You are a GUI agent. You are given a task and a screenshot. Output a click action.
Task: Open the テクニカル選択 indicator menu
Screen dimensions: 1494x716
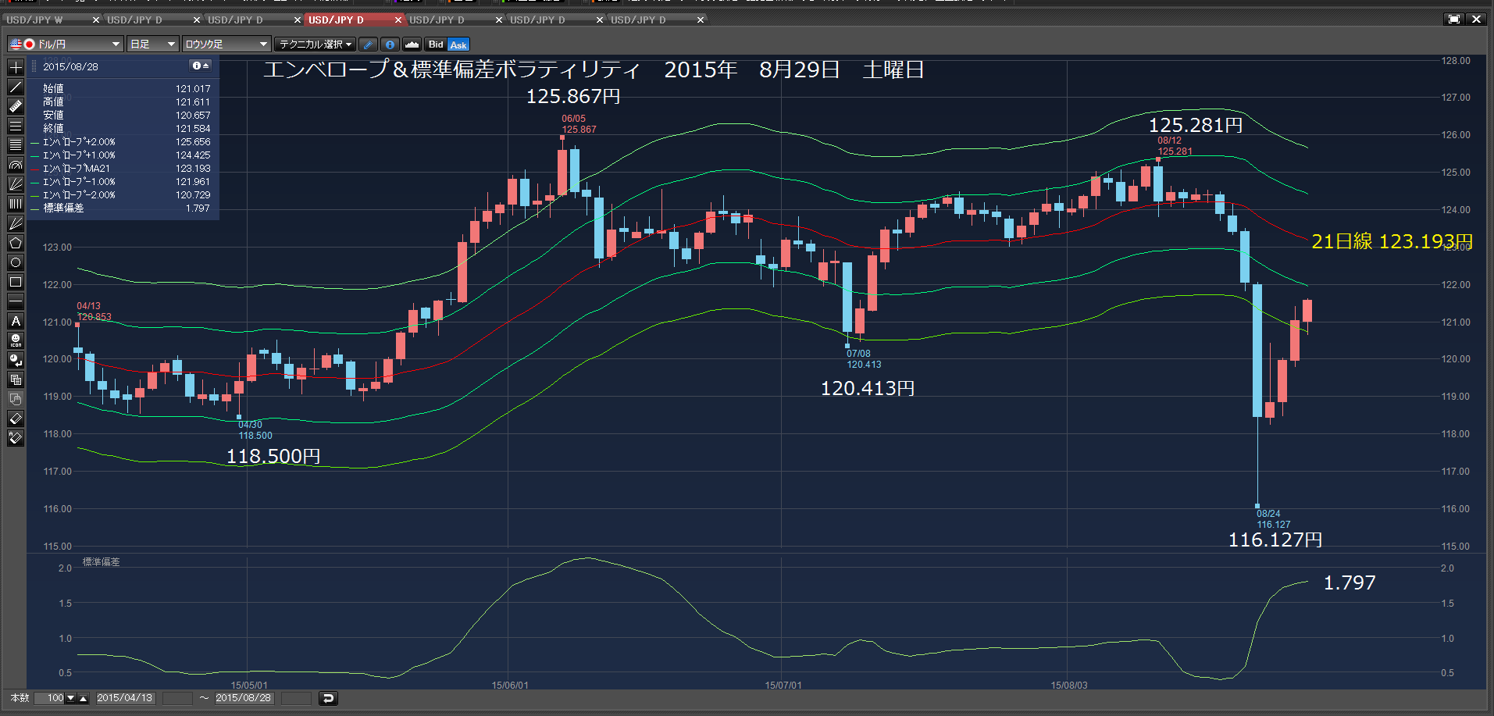[315, 45]
